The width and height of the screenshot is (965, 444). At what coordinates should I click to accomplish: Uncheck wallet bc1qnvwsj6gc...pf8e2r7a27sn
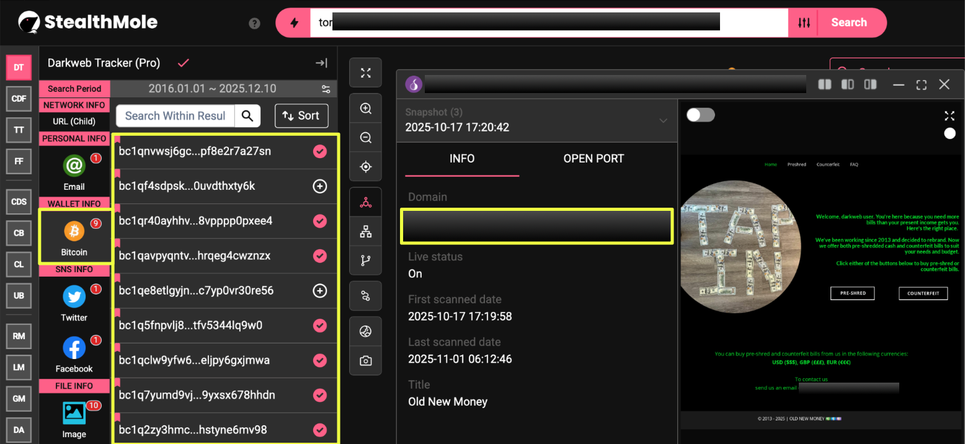pos(320,151)
